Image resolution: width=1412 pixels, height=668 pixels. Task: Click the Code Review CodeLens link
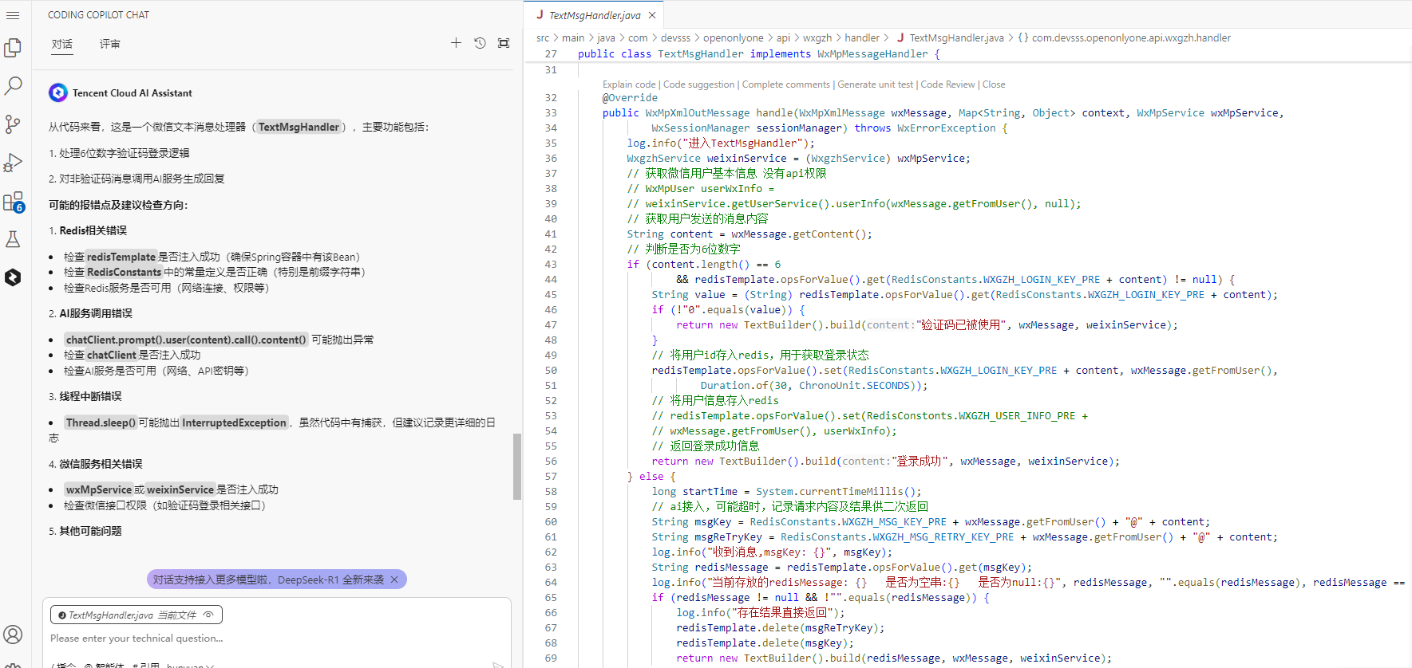pos(947,84)
